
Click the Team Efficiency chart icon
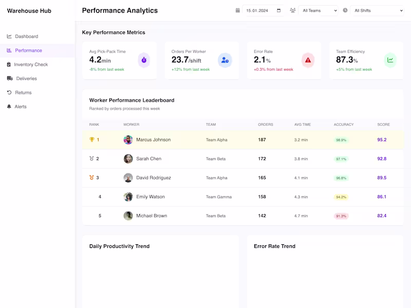pos(390,61)
